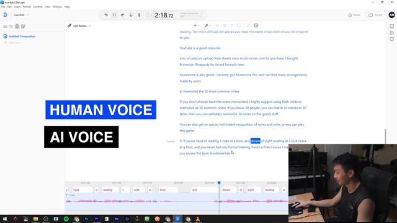397x223 pixels.
Task: Select the "note" word chip in timeline
Action: point(139,190)
